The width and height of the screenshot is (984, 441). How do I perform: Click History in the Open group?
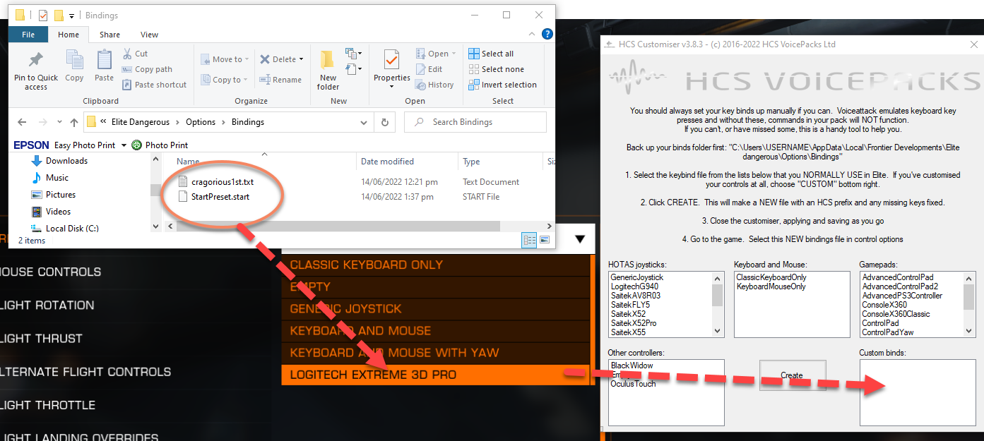pyautogui.click(x=434, y=85)
